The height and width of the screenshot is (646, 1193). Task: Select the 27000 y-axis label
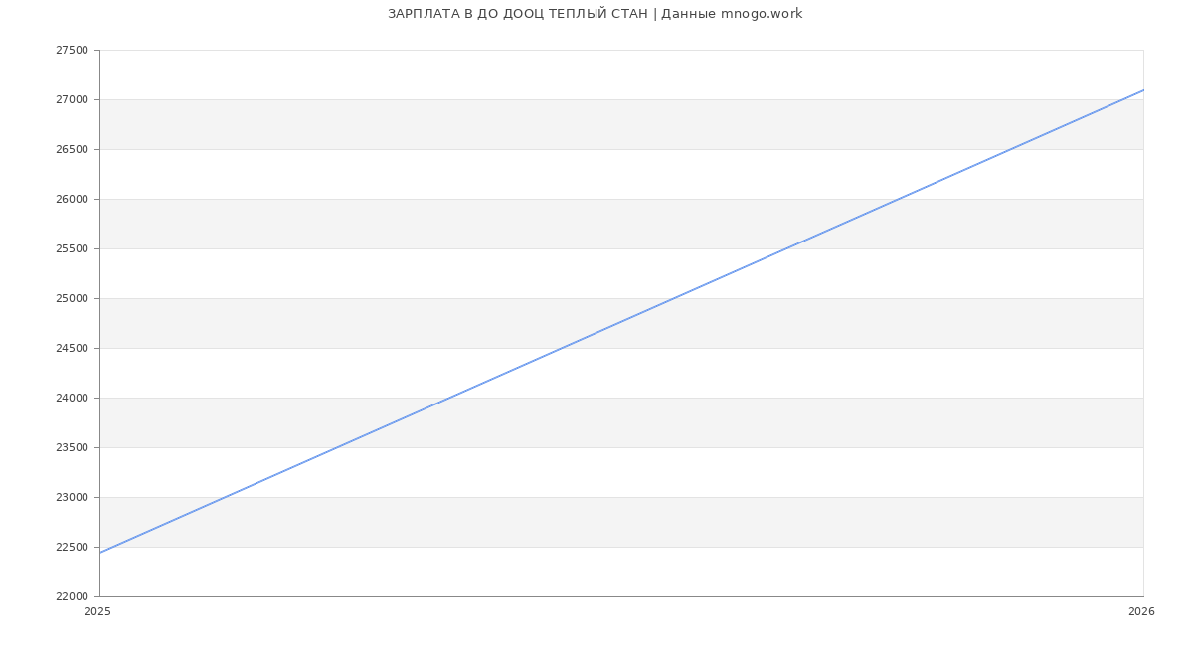72,100
